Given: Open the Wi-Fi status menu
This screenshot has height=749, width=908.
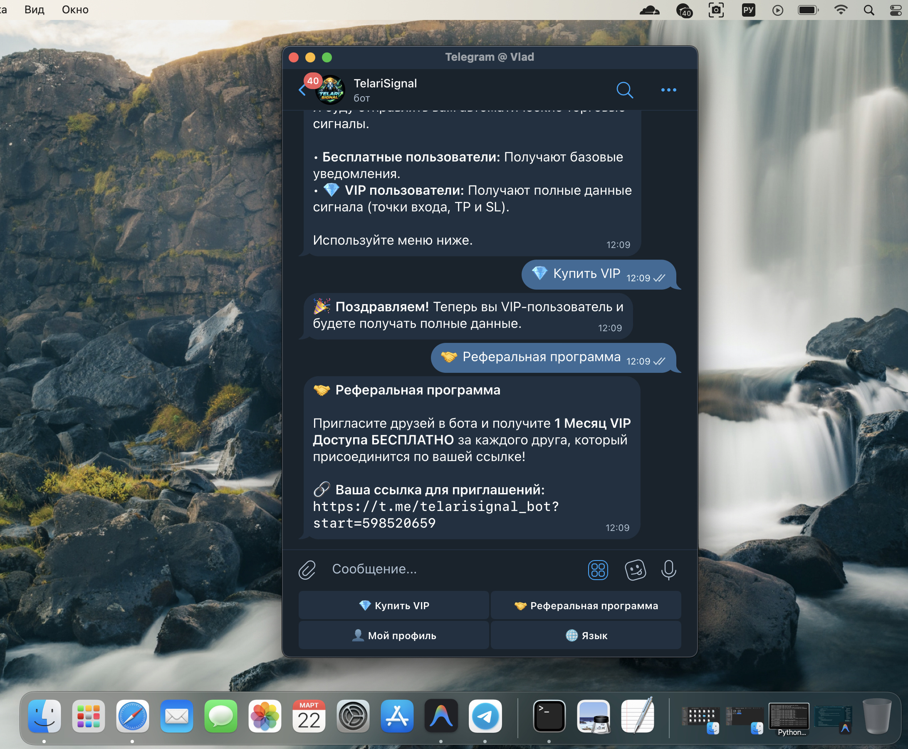Looking at the screenshot, I should [840, 10].
